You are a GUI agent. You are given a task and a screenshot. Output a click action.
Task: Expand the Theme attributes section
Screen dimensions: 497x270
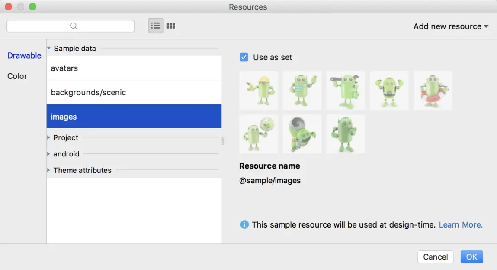(49, 170)
